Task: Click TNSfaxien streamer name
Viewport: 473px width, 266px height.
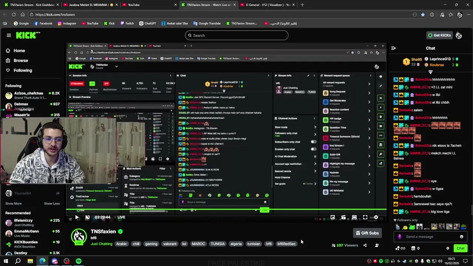Action: pos(103,232)
